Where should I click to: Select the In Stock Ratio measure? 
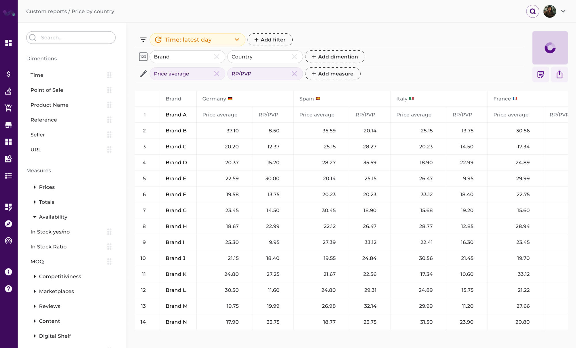click(x=48, y=247)
